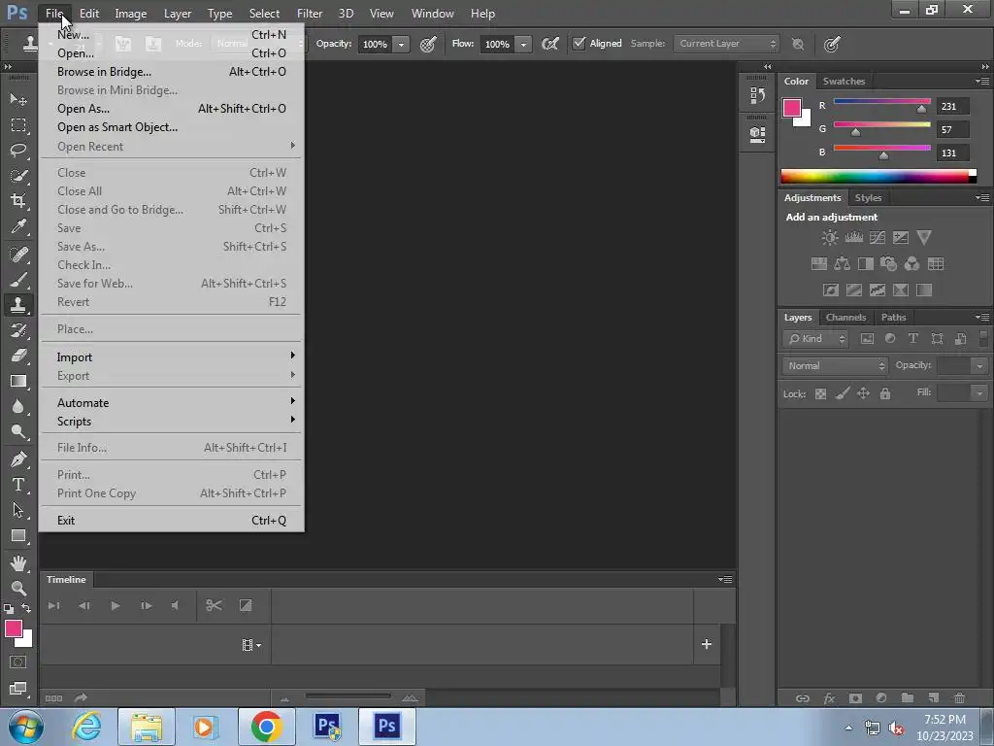Choose Open As from File menu
Viewport: 994px width, 746px height.
coord(171,109)
